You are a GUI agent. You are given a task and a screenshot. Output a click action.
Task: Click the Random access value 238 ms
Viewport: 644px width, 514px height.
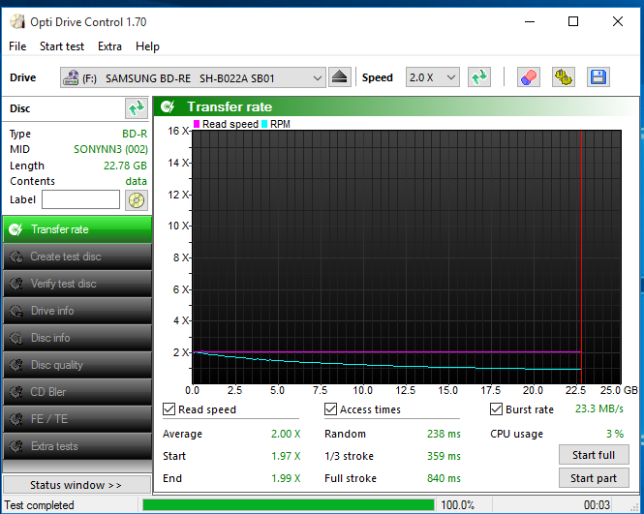444,434
